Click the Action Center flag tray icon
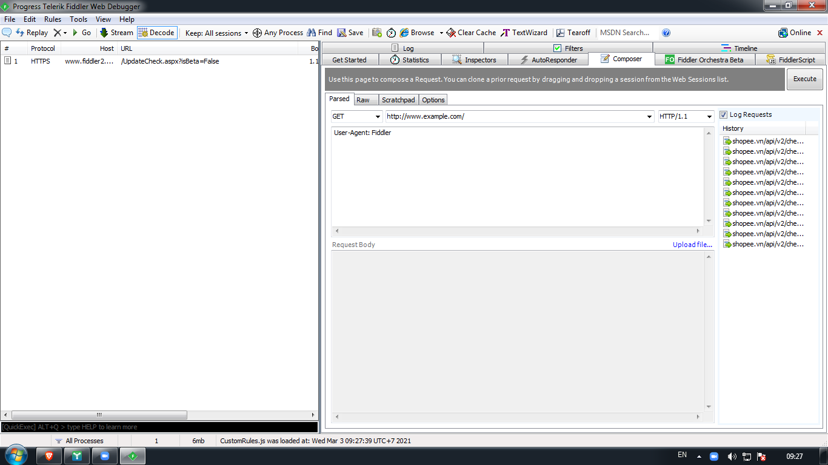 click(762, 457)
